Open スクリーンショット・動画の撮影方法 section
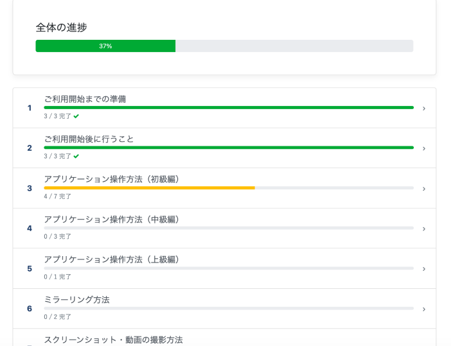This screenshot has height=346, width=451. point(113,340)
